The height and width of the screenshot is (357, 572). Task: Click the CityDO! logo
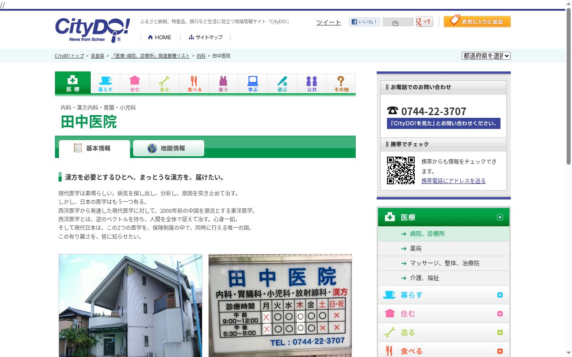tap(93, 30)
